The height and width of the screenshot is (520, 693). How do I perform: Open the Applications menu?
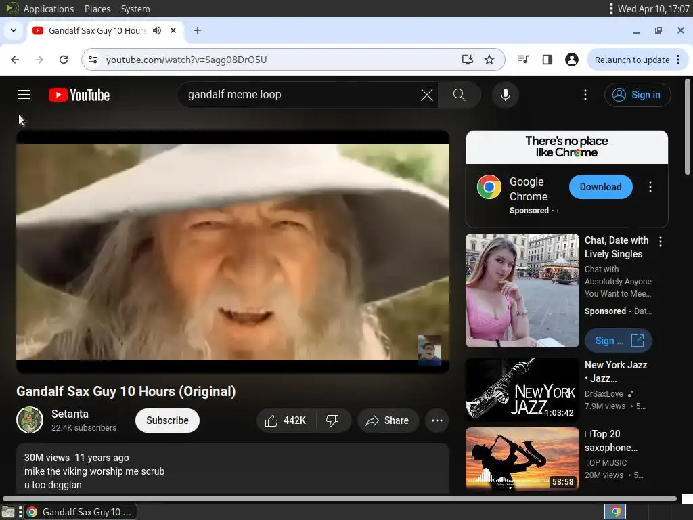pos(49,9)
